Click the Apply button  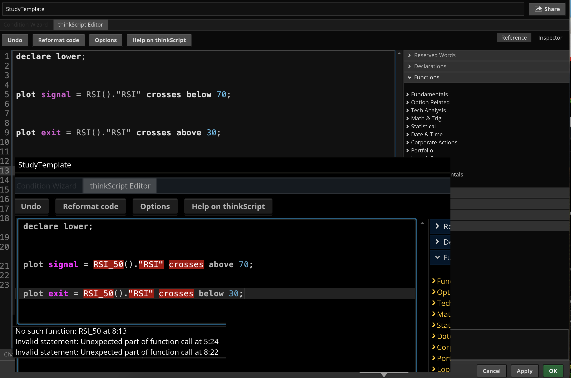(x=525, y=371)
